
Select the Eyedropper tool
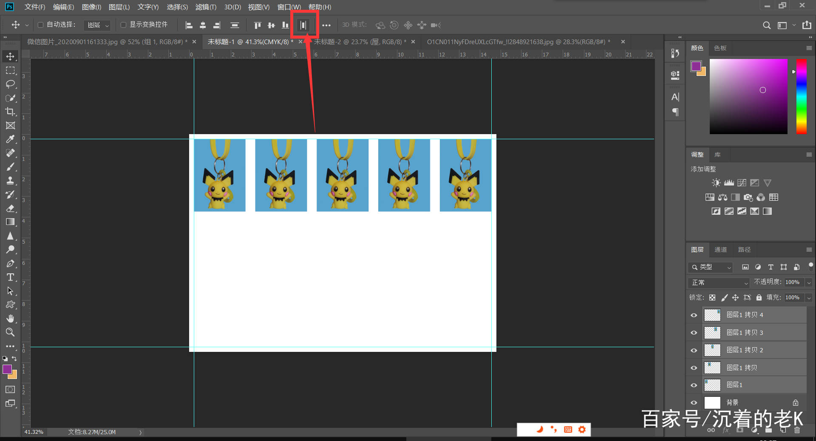click(x=10, y=139)
